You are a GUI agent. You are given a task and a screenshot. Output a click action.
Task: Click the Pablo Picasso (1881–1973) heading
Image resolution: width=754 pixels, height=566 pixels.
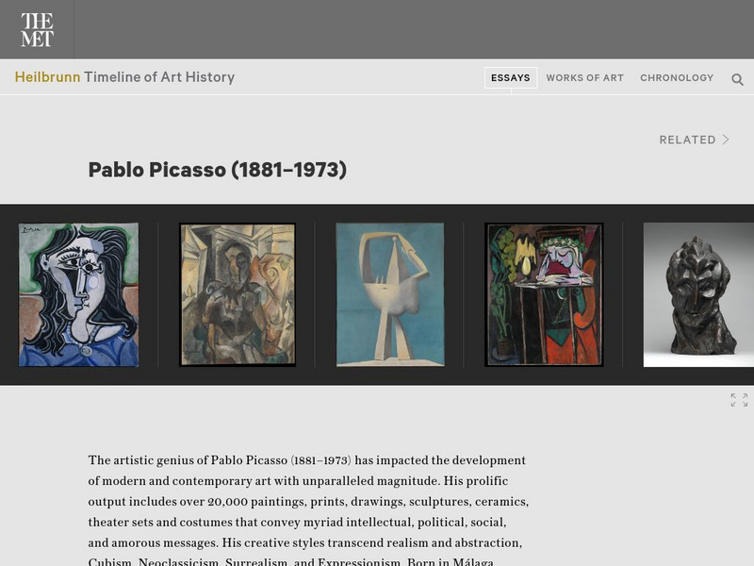[218, 170]
